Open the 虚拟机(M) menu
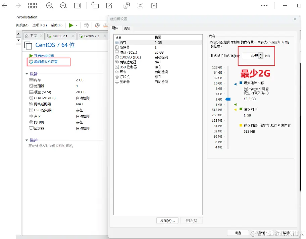The width and height of the screenshot is (306, 239). 22,25
